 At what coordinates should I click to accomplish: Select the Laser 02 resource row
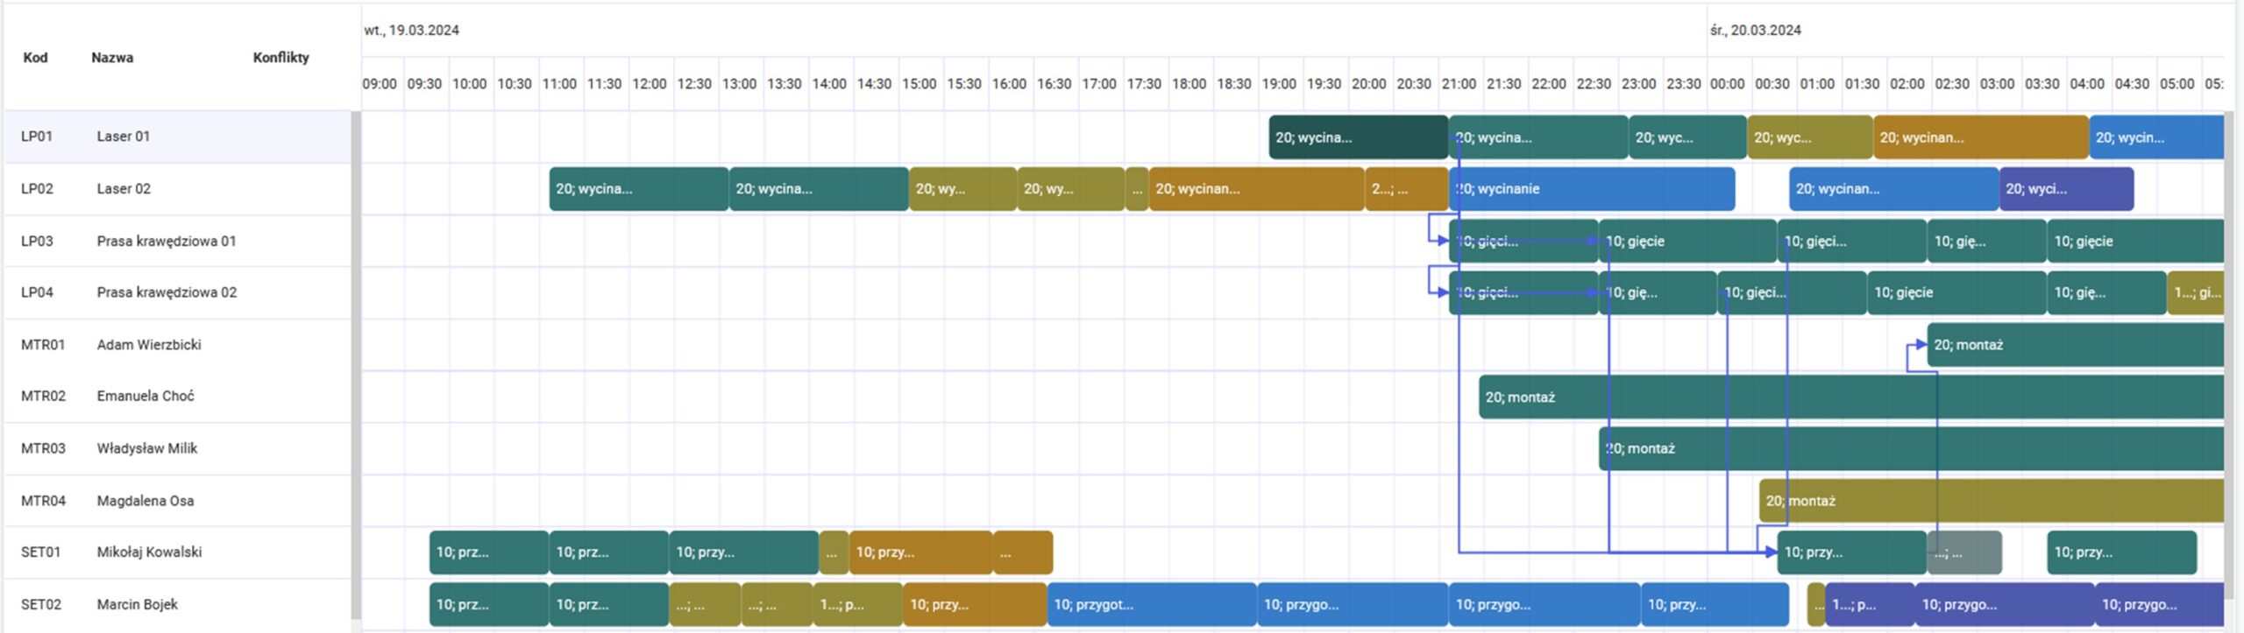click(x=178, y=188)
